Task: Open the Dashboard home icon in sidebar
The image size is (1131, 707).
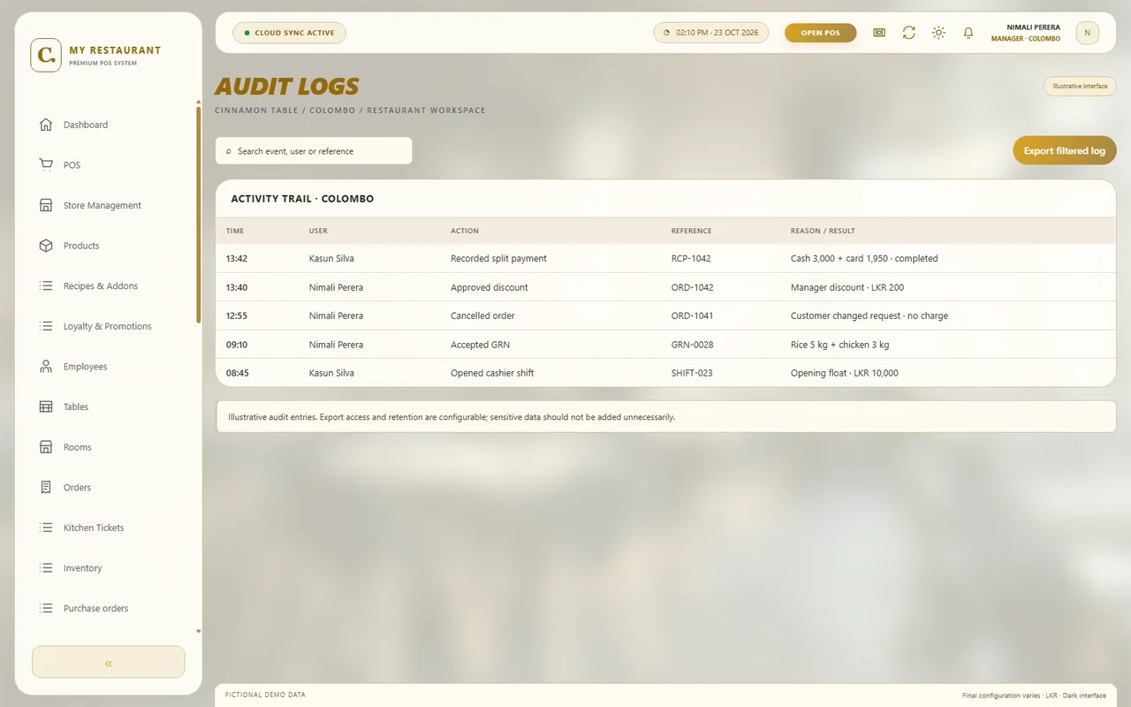Action: click(x=46, y=125)
